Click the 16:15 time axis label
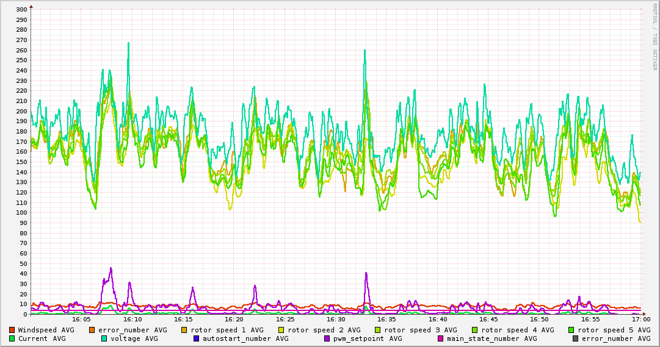The image size is (660, 347). 183,320
